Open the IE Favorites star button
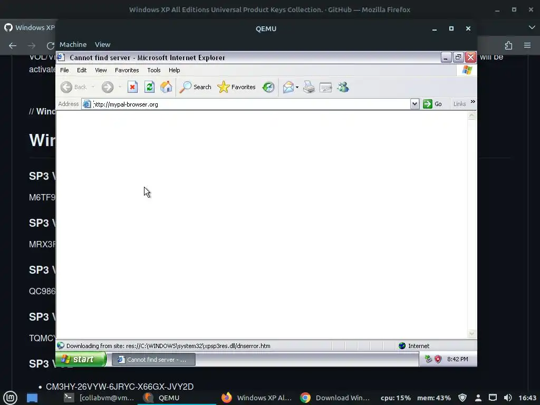This screenshot has height=405, width=540. [237, 87]
